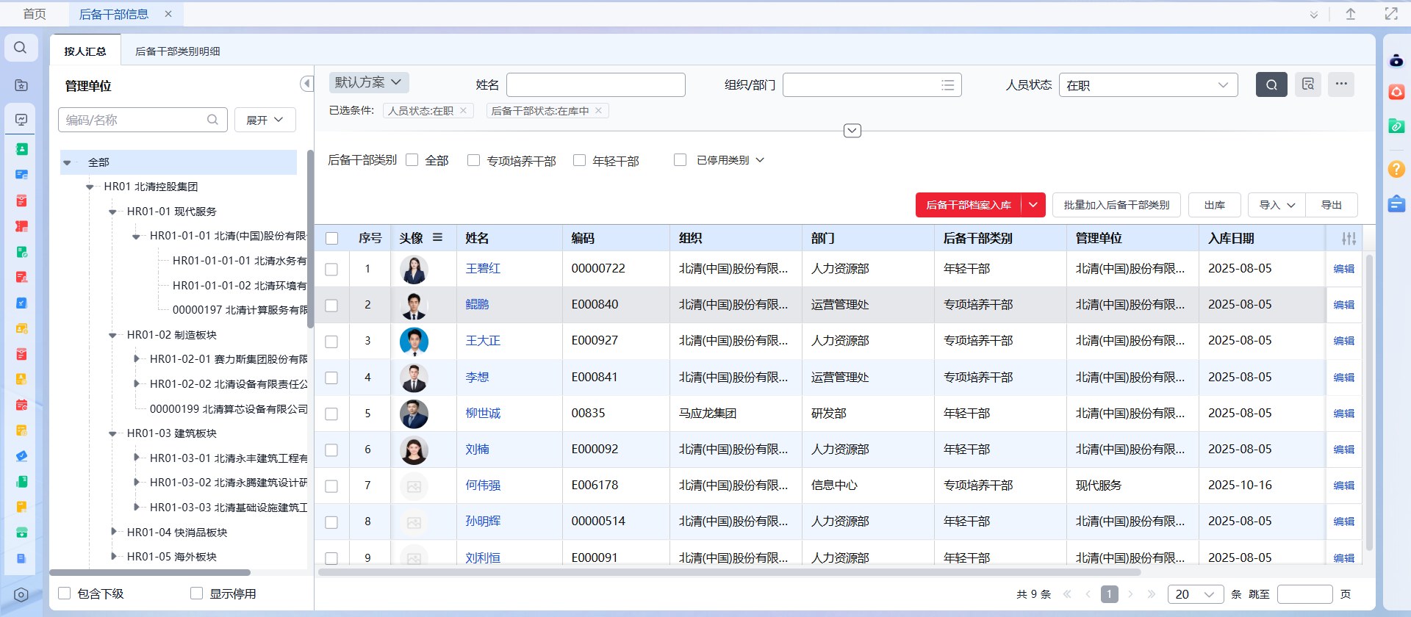Open the 后备干部类别明细 tab

178,51
